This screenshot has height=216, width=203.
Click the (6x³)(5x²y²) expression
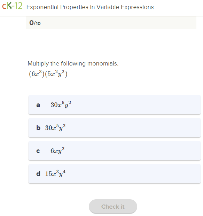pyautogui.click(x=48, y=74)
